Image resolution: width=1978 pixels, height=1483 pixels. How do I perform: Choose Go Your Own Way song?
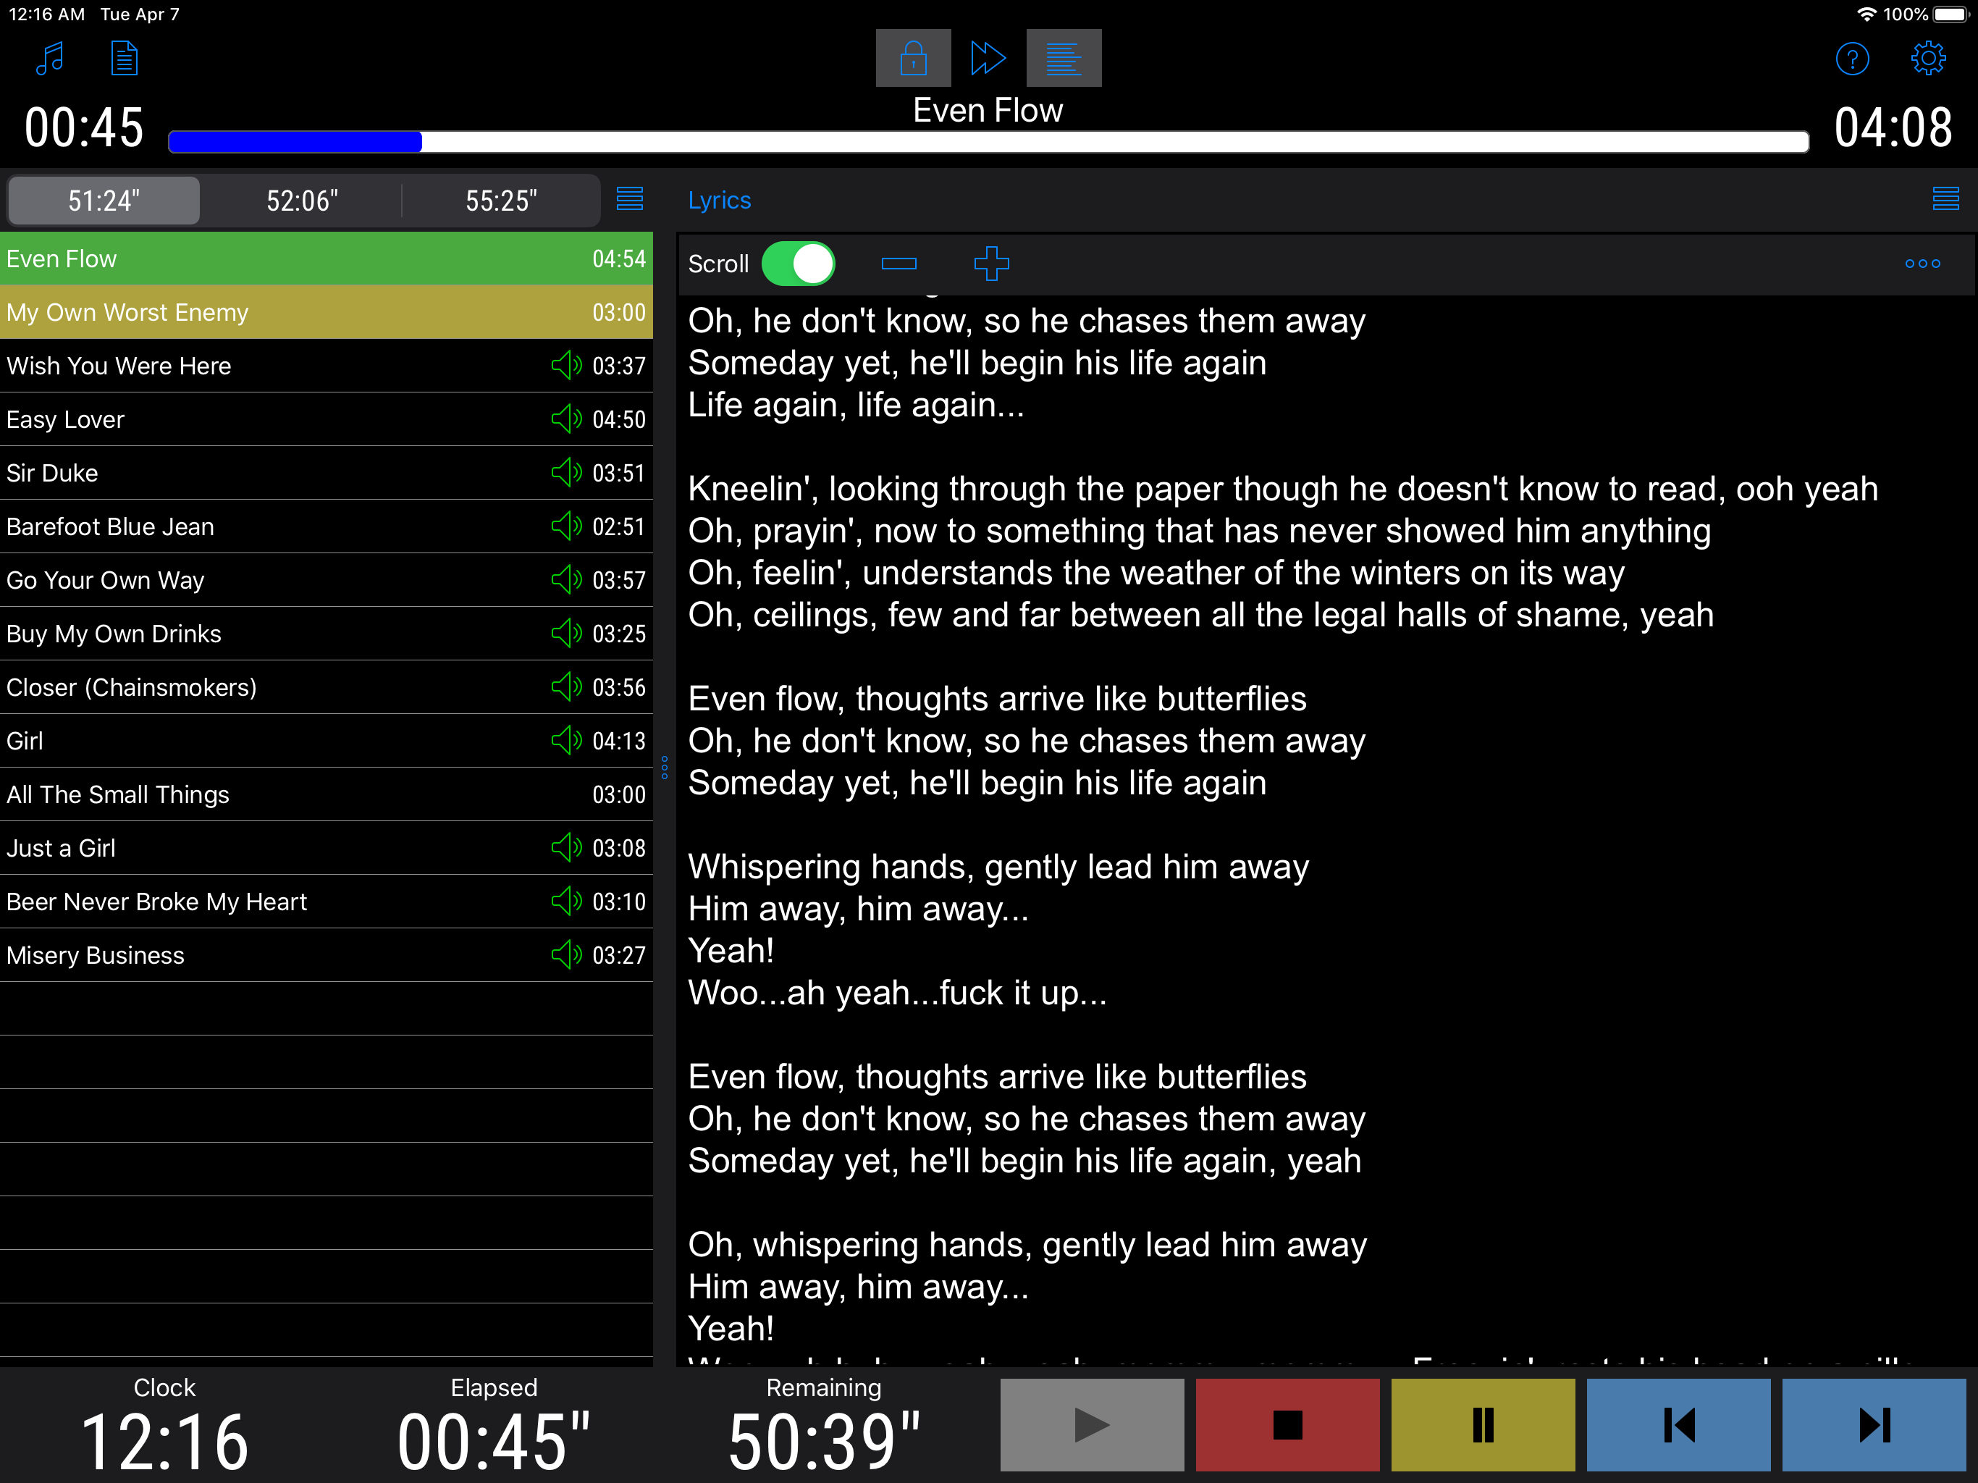[x=327, y=581]
